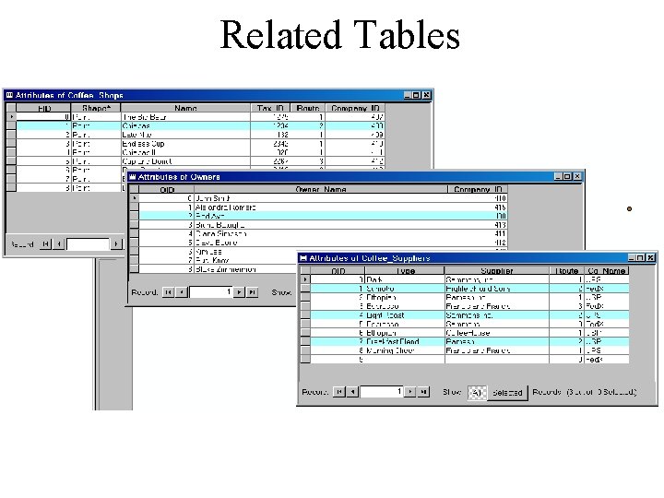Click the current-record arrow beside the Dark row
Viewport: 664px width, 498px height.
[x=305, y=279]
